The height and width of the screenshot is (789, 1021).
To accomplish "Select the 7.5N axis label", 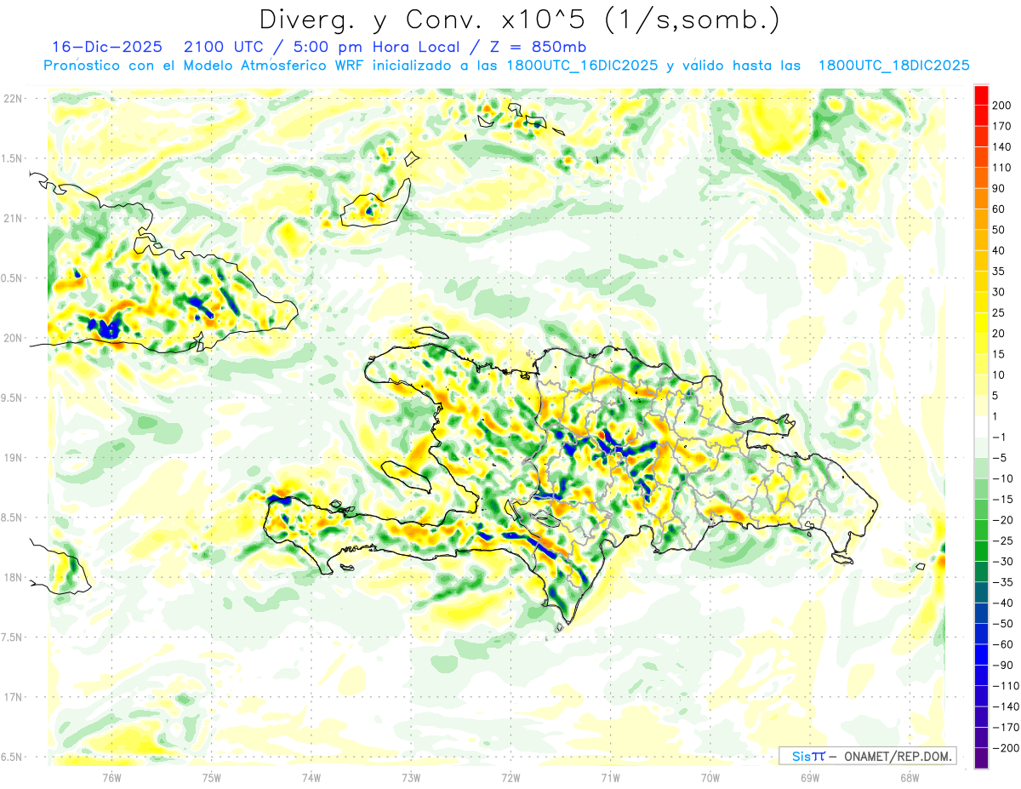I will pos(13,637).
